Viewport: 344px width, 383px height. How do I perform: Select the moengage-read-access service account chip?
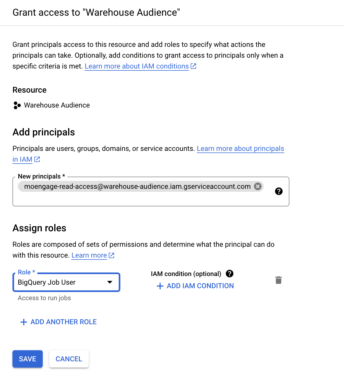(137, 186)
